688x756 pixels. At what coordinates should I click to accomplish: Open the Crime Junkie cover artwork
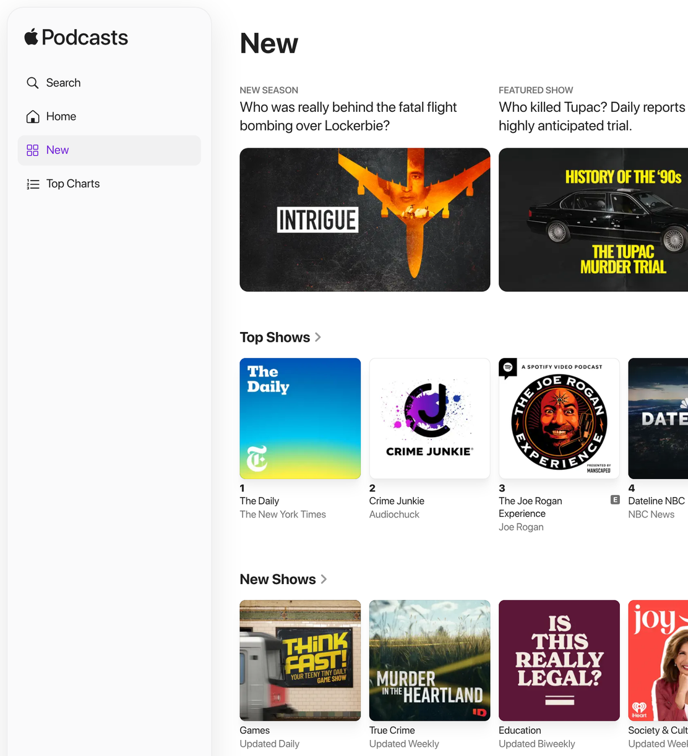[x=429, y=418]
